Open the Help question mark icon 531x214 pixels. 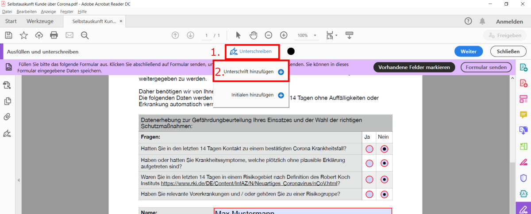468,21
